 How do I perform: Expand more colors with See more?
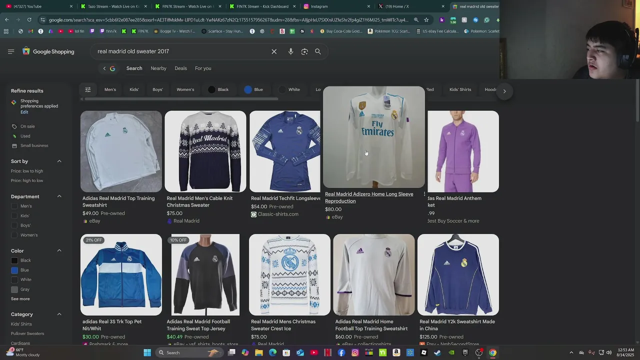[20, 299]
